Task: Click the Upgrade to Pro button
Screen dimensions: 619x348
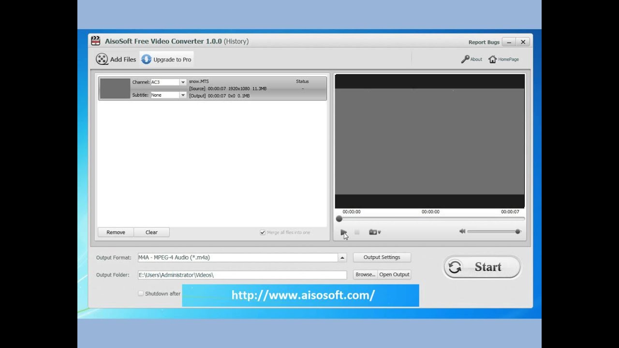Action: pyautogui.click(x=166, y=59)
